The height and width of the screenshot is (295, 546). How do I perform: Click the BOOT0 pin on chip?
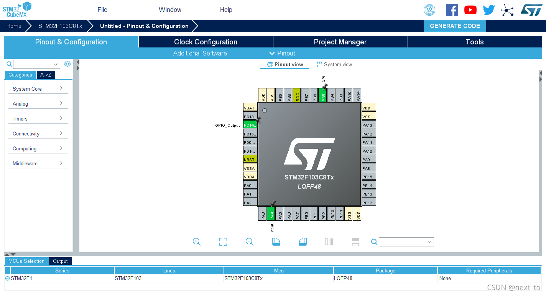tap(298, 95)
